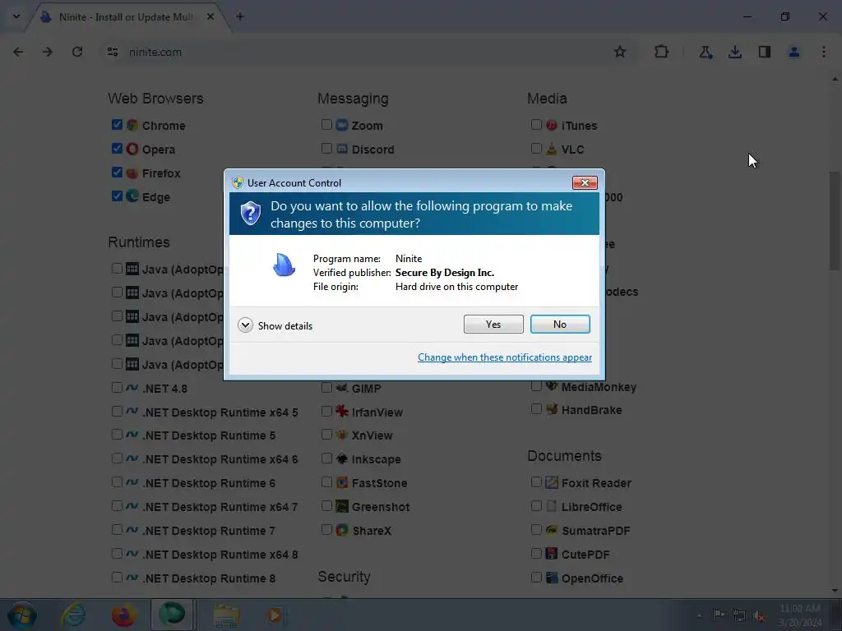Check the GIMP checkbox
Screen dimensions: 842x631
click(x=326, y=388)
